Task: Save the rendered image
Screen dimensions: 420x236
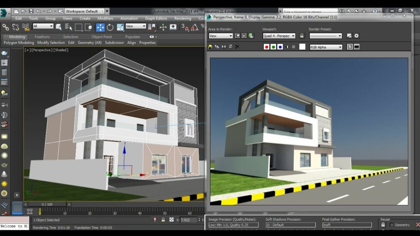Action: (x=210, y=46)
